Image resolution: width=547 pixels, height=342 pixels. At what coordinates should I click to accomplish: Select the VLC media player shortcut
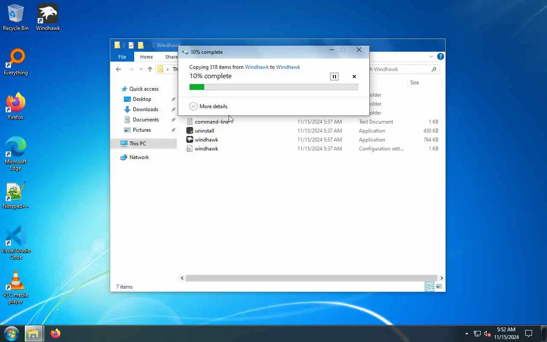(x=16, y=287)
